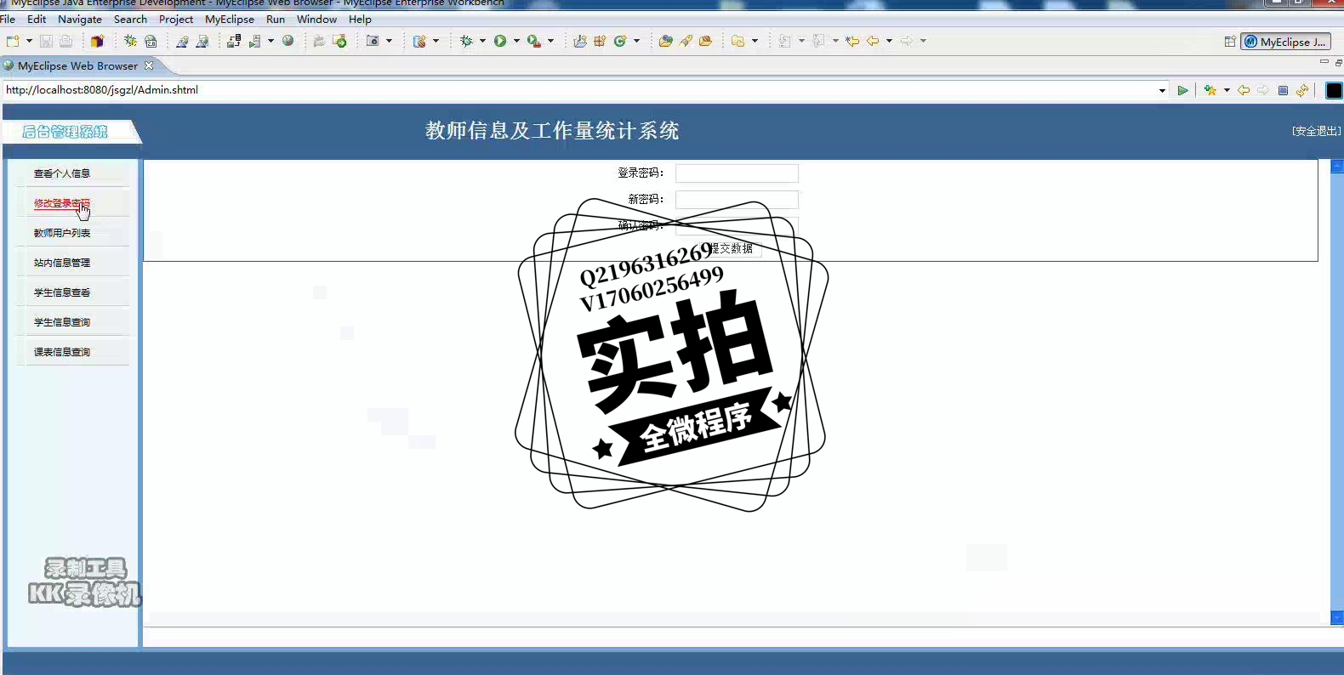Expand the Debug dropdown arrow
The width and height of the screenshot is (1344, 675).
[x=482, y=41]
